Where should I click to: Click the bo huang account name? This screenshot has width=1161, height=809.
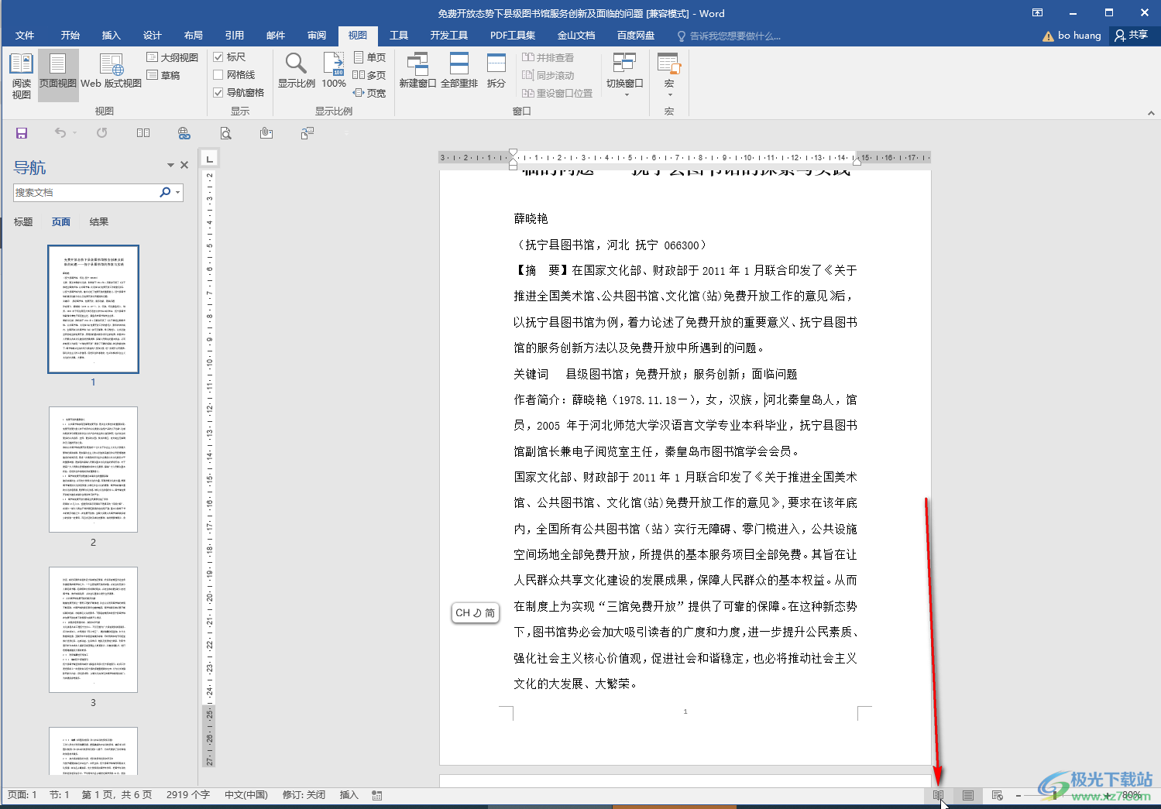click(1080, 36)
